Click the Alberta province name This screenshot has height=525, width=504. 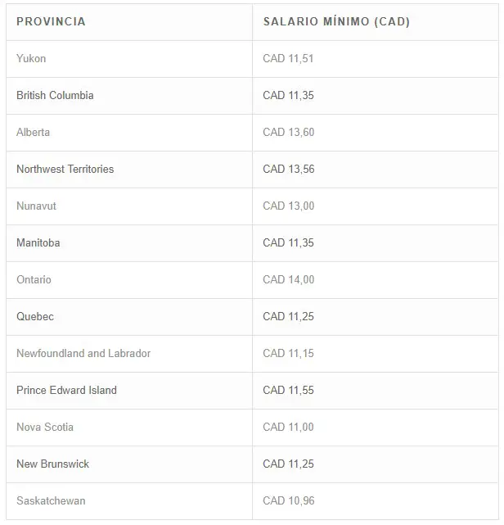coord(33,132)
